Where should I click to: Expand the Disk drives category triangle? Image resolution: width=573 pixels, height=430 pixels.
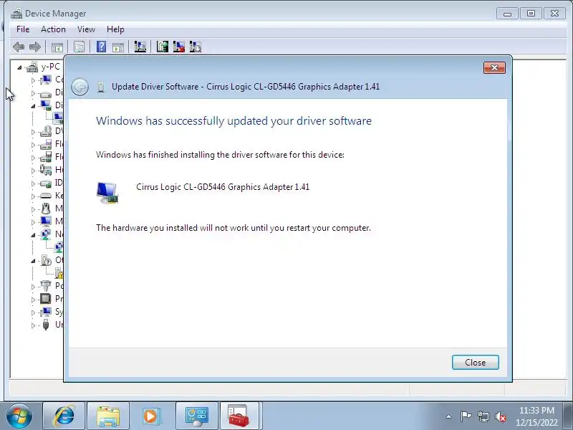[x=33, y=93]
